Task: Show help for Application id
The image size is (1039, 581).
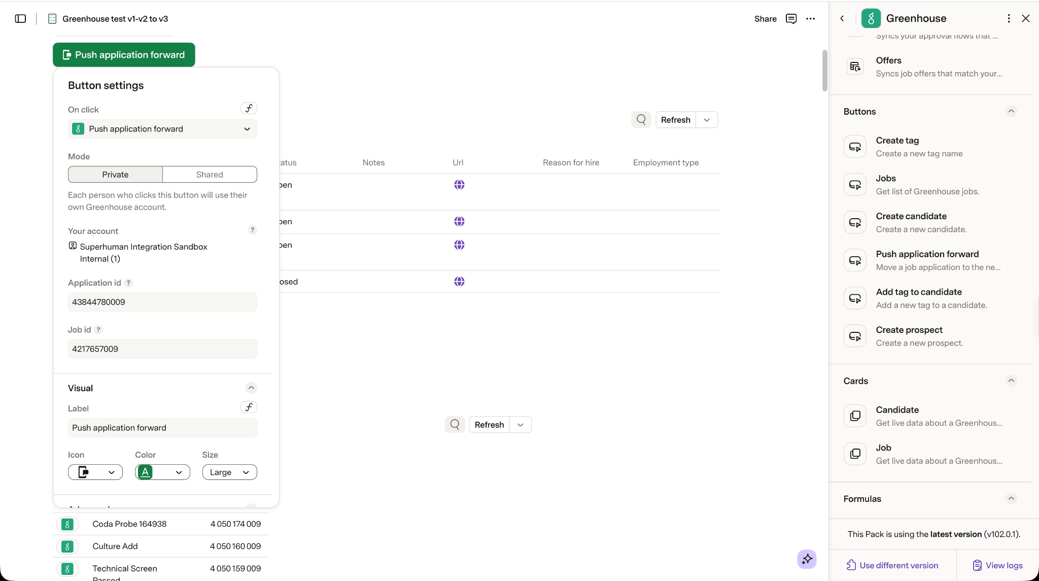Action: click(129, 283)
